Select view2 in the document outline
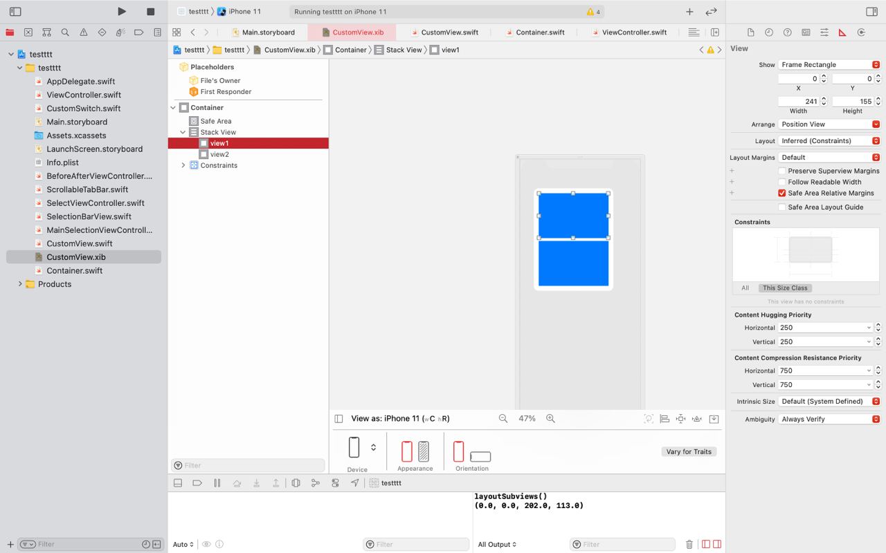886x553 pixels. 219,154
